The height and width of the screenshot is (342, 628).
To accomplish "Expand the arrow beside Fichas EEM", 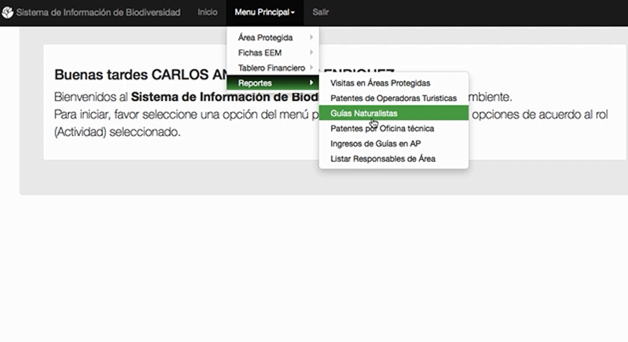I will [x=311, y=52].
